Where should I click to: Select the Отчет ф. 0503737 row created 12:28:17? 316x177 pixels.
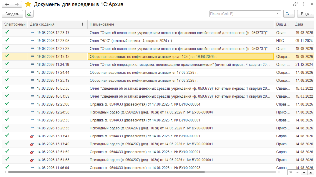click(x=158, y=33)
